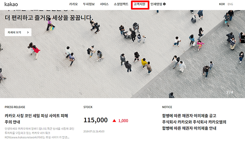Click the kakao logo
This screenshot has height=151, width=245.
(x=11, y=4)
